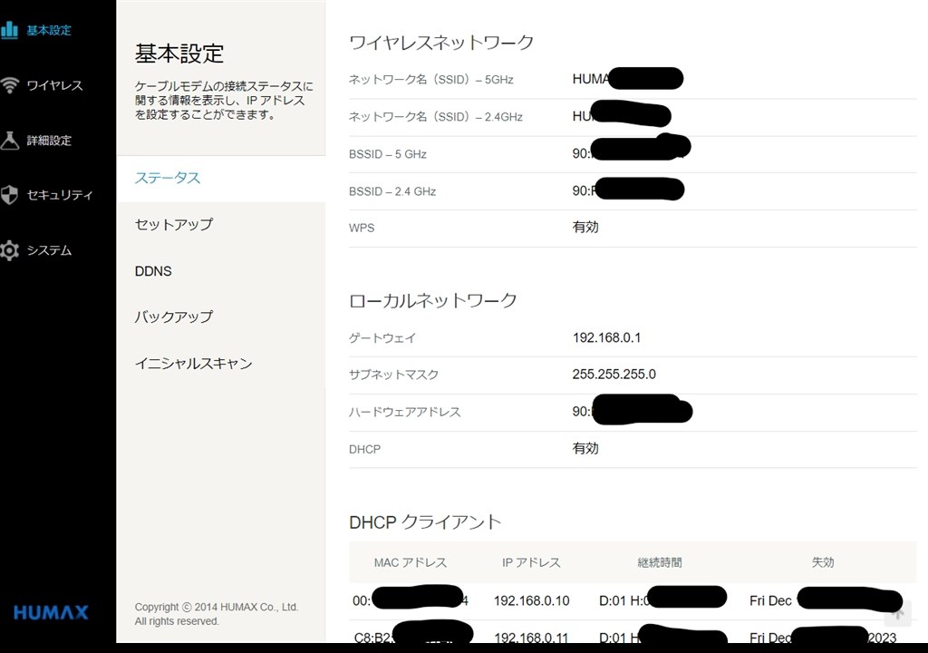Click the ワイヤレス Wi-Fi icon
This screenshot has width=928, height=653.
click(x=9, y=85)
